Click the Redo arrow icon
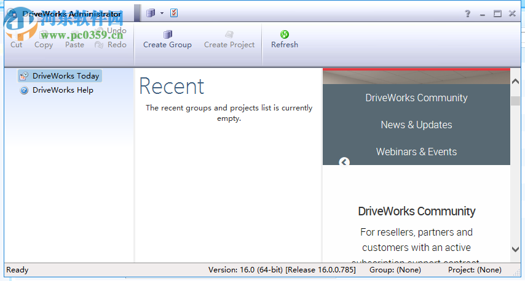Screen dimensions: 525x281 [x=99, y=44]
